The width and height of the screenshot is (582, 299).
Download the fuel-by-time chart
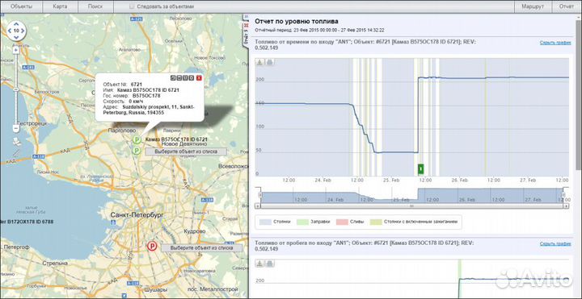coord(259,62)
